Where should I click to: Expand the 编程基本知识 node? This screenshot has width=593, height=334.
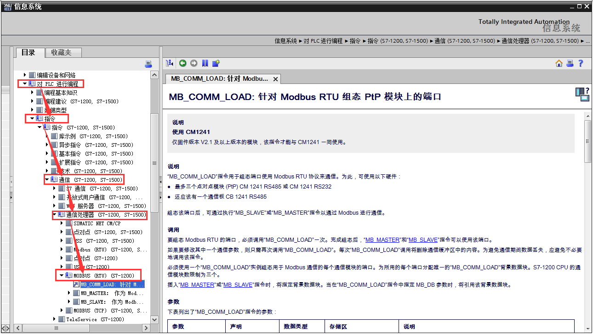[x=32, y=92]
